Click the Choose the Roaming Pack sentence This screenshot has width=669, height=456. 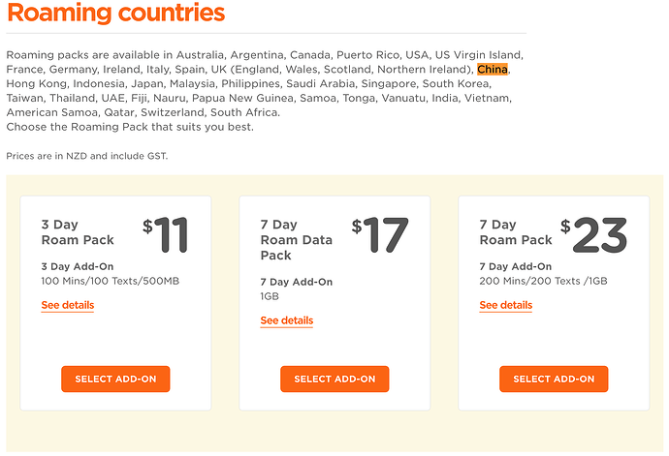pos(130,127)
